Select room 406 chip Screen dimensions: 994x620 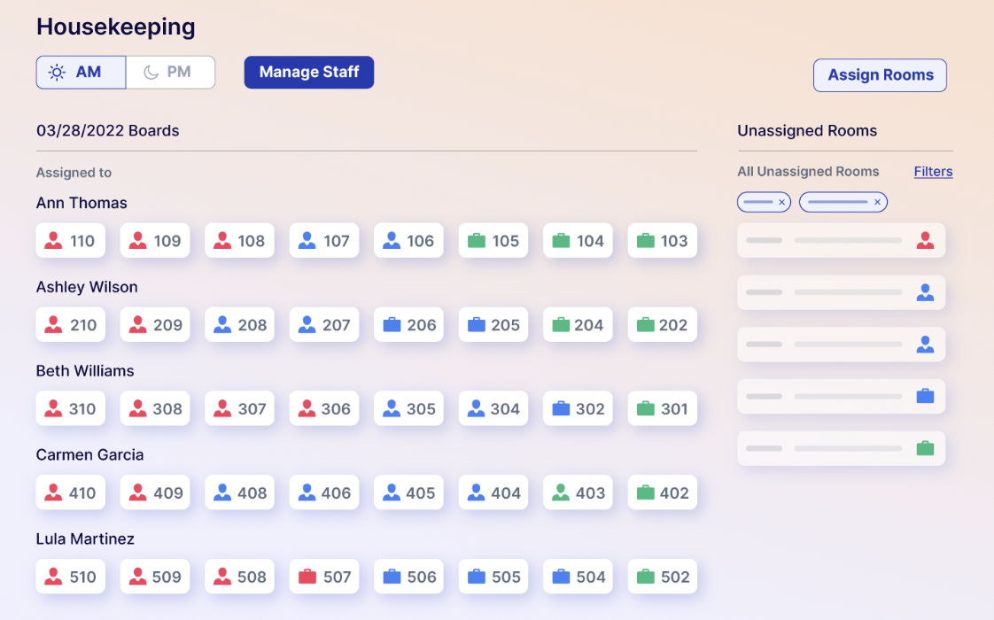(x=324, y=492)
